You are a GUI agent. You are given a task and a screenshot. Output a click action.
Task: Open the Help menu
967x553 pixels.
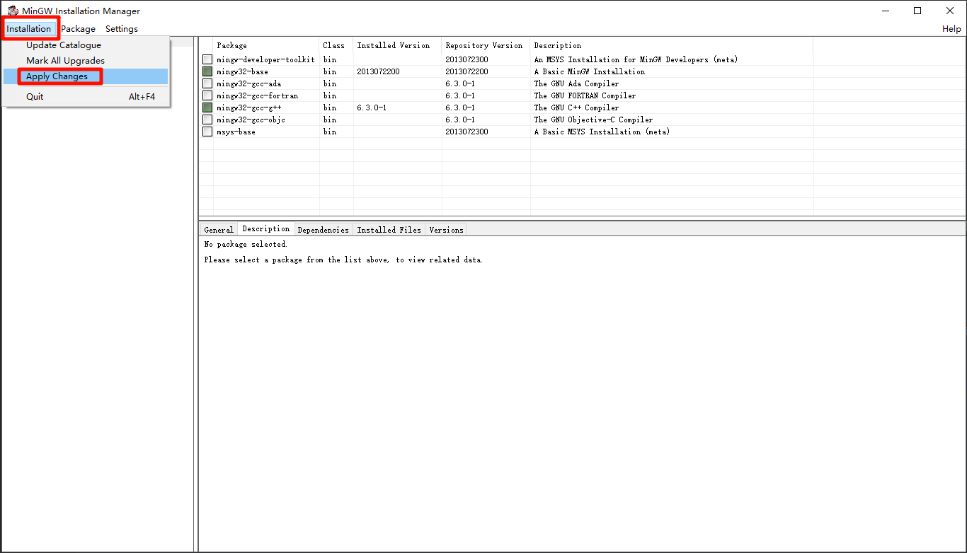pos(951,29)
